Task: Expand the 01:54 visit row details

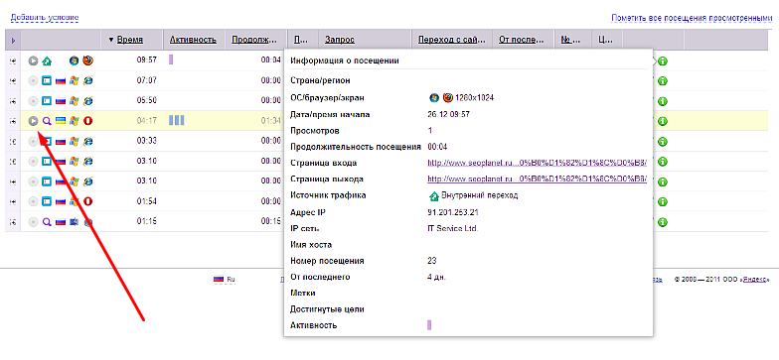Action: 13,202
